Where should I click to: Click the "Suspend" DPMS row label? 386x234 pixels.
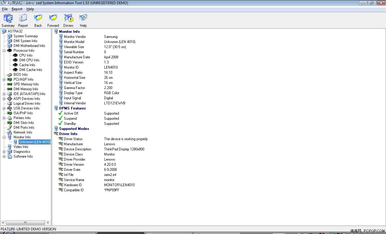point(70,119)
